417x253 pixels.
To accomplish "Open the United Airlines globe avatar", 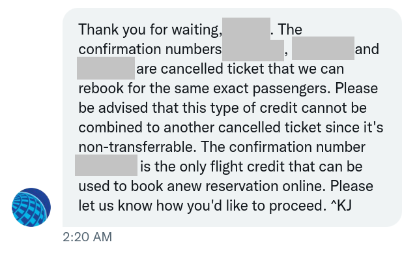I will pos(31,207).
